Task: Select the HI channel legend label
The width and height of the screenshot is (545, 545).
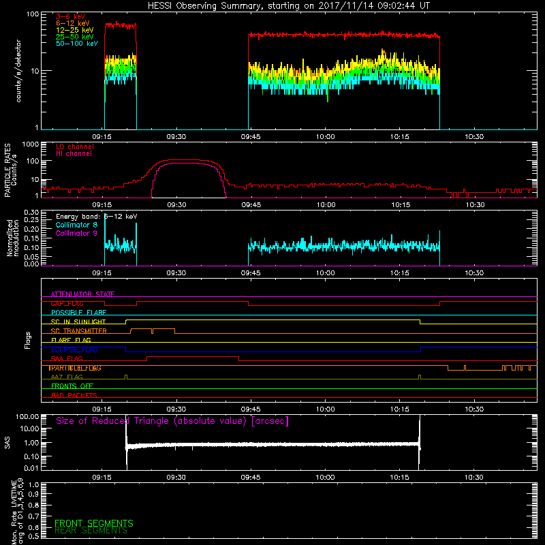Action: [x=74, y=154]
